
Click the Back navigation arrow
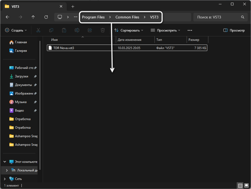click(8, 17)
